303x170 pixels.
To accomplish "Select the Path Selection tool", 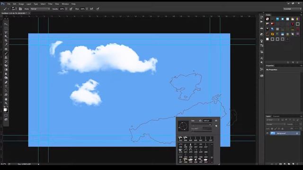I will (6, 91).
